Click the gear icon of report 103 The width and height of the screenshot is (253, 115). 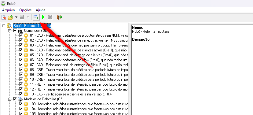coord(26,104)
